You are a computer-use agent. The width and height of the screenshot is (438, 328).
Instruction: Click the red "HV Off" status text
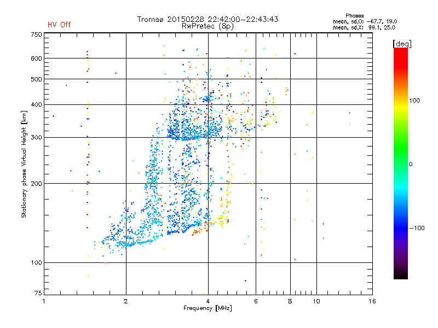coord(59,25)
